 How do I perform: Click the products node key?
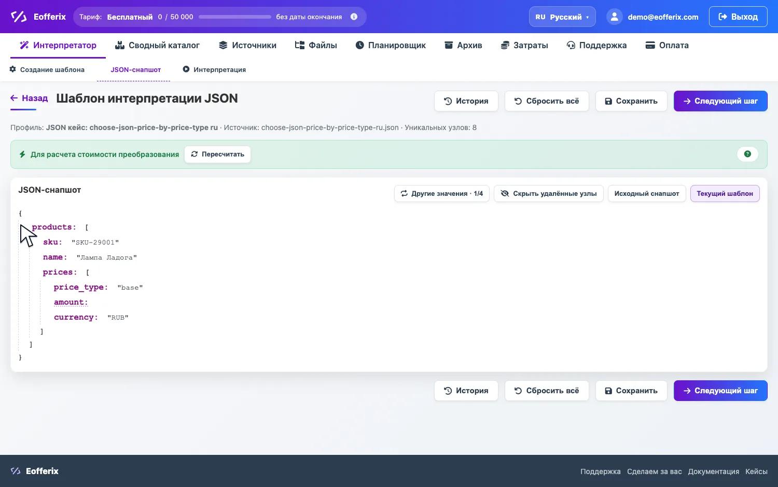point(54,227)
